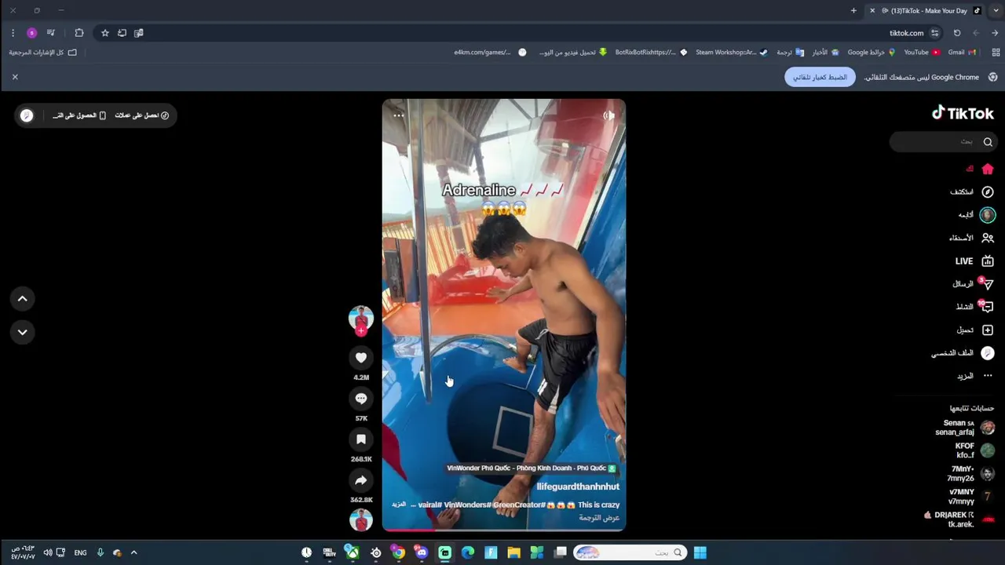
Task: Open the Steam Workshop bookmark
Action: [x=731, y=53]
